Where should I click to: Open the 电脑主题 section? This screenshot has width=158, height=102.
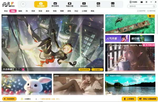(x=70, y=4)
